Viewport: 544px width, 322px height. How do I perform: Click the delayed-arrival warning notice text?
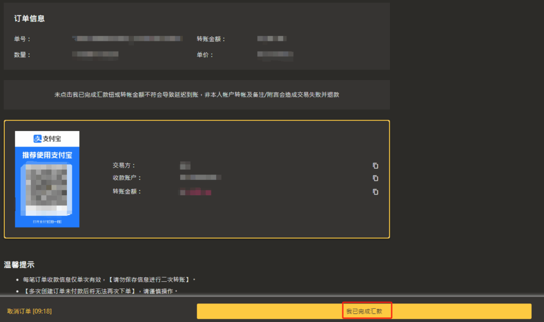click(x=197, y=94)
